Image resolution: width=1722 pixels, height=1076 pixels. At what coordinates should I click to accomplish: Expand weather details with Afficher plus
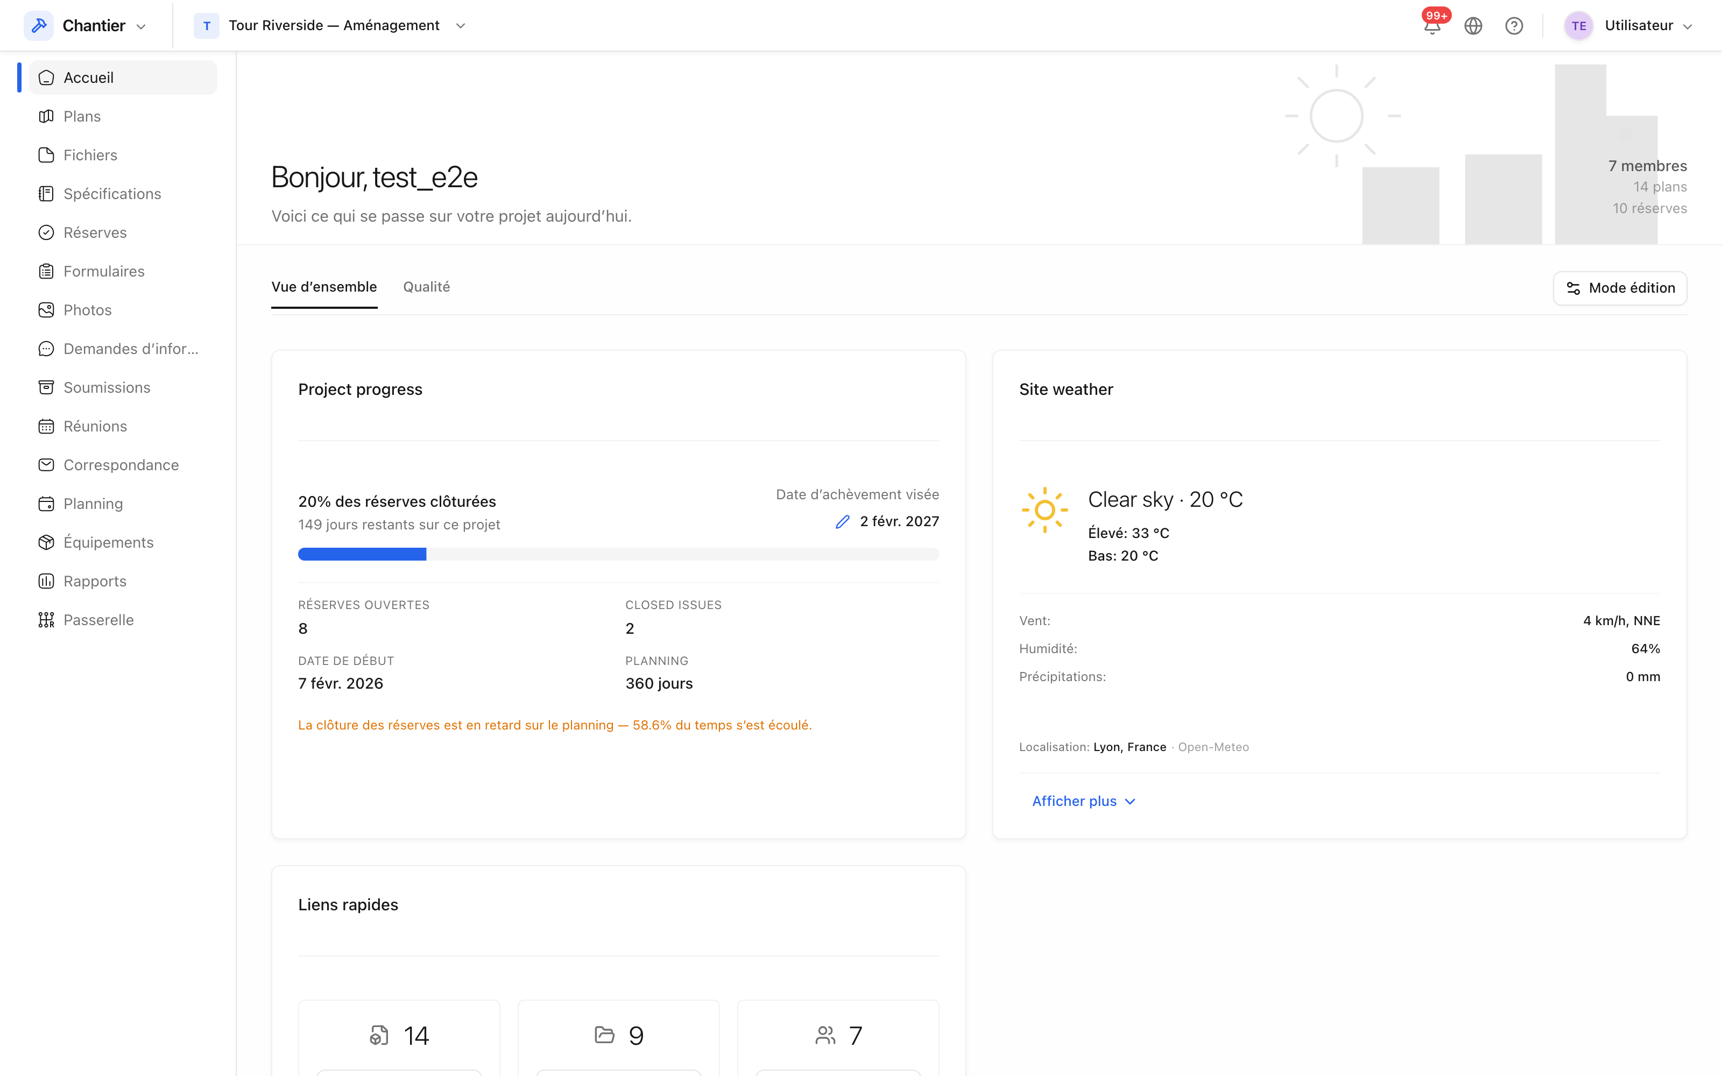(x=1084, y=801)
